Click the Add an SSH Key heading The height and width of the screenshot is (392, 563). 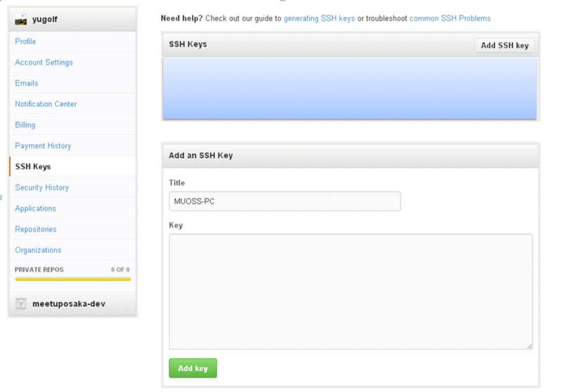click(x=201, y=155)
